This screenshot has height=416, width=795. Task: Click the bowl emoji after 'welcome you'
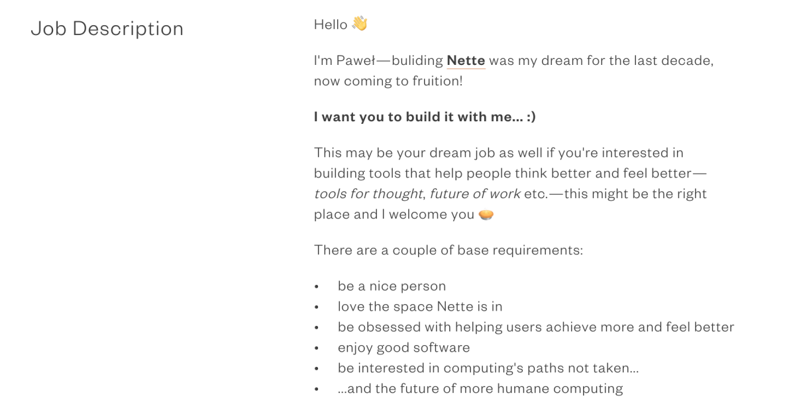coord(486,215)
